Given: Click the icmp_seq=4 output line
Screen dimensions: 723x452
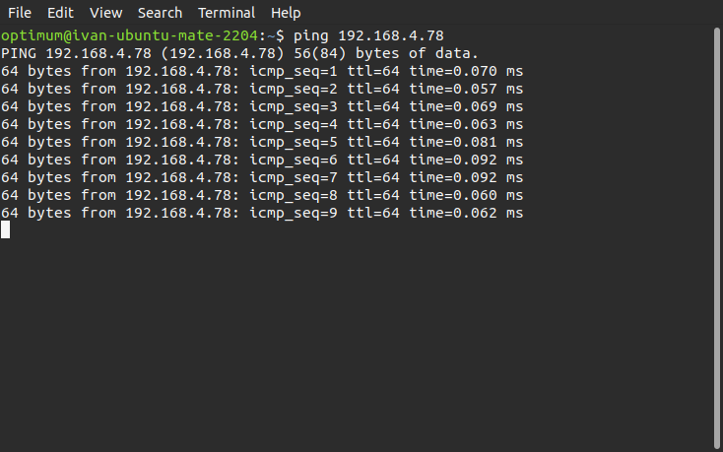Looking at the screenshot, I should pyautogui.click(x=262, y=124).
